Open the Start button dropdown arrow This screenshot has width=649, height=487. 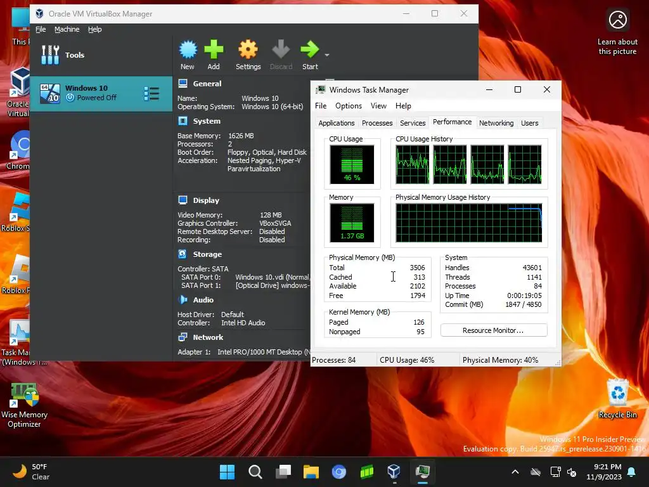(x=327, y=55)
